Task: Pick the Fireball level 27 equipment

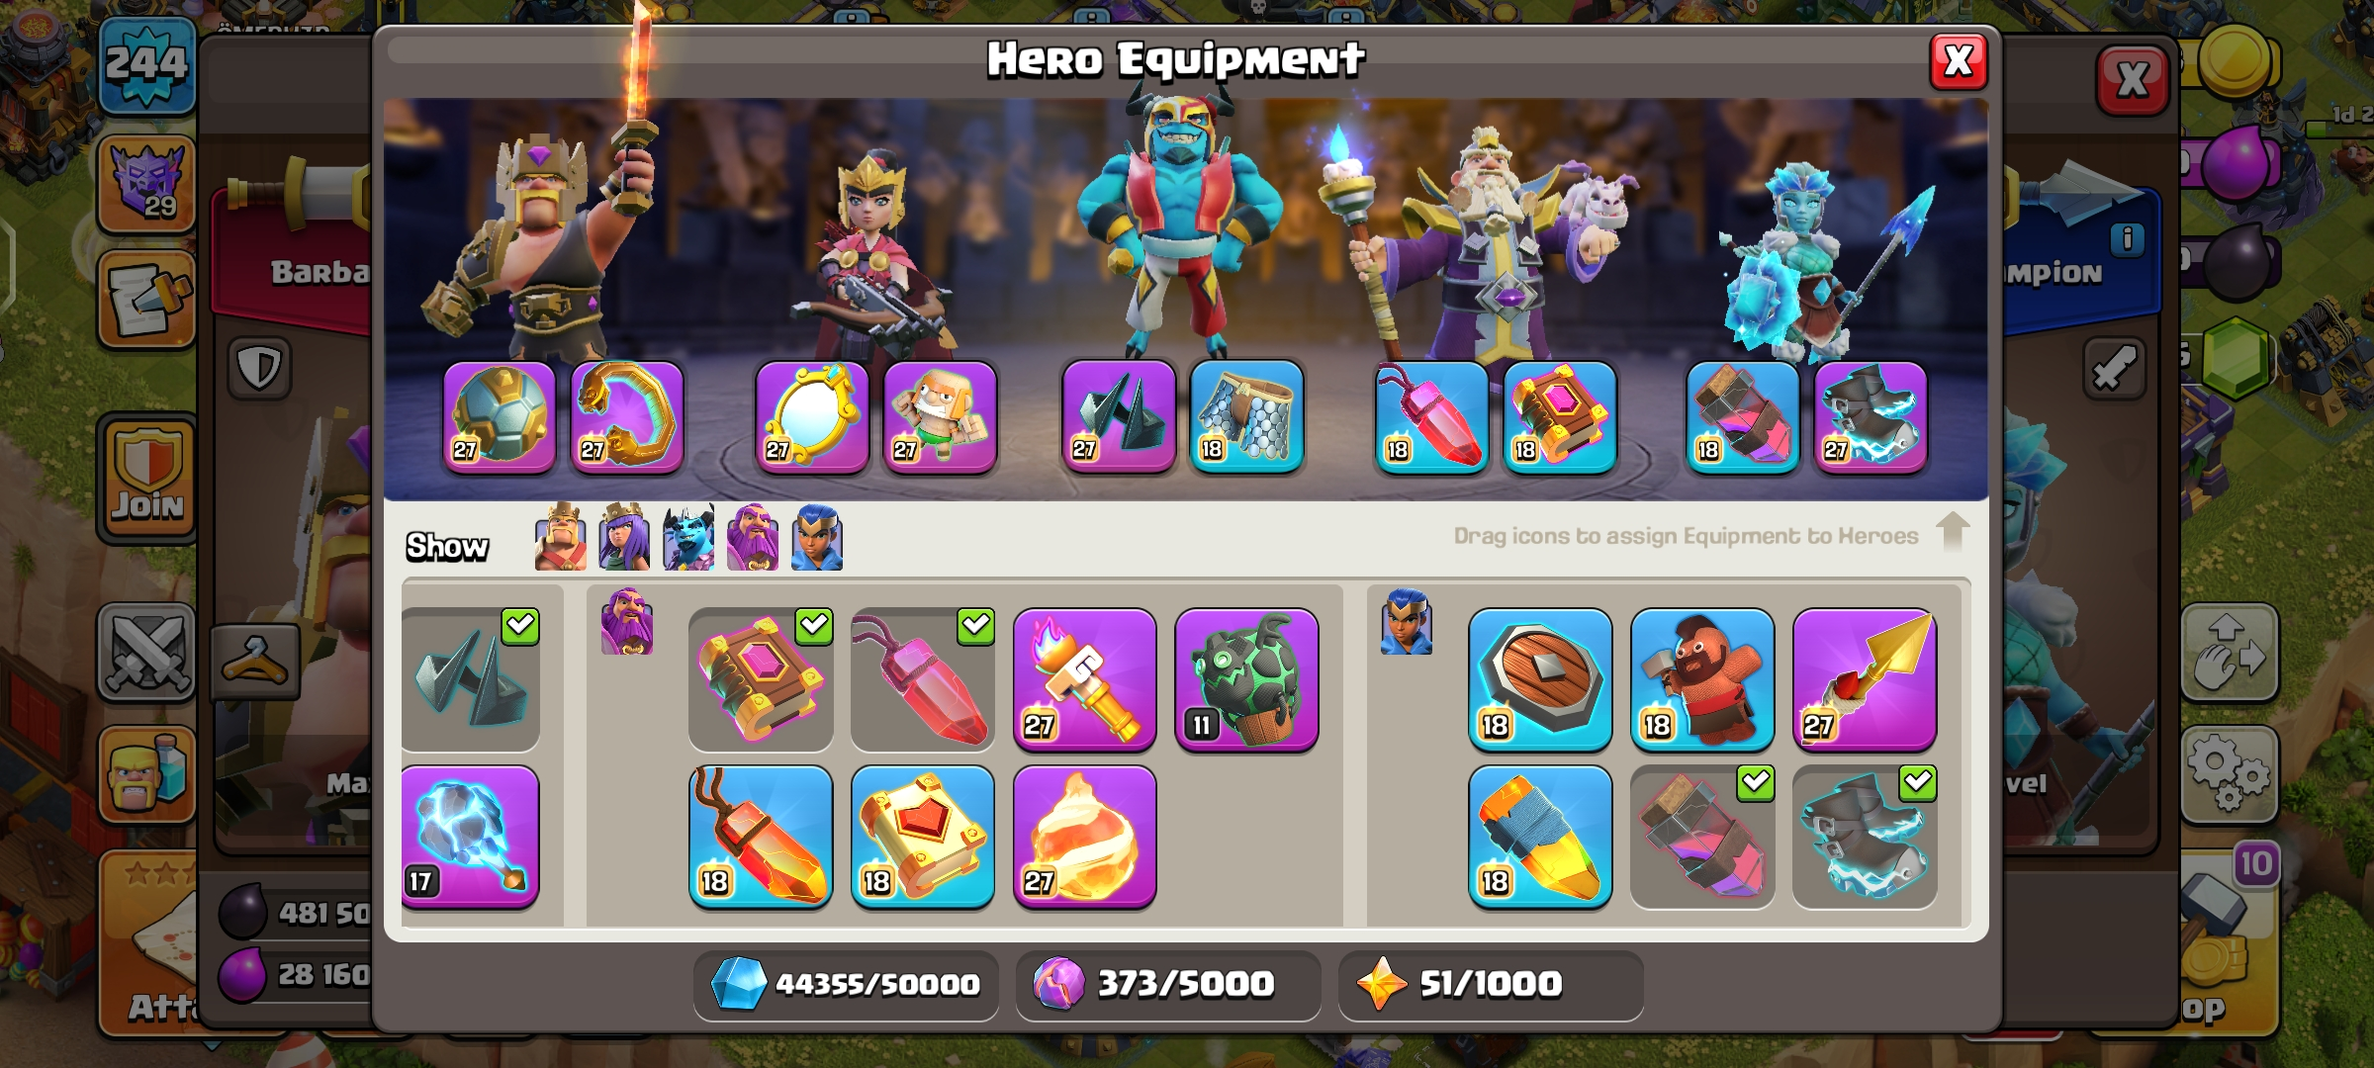Action: coord(1085,837)
